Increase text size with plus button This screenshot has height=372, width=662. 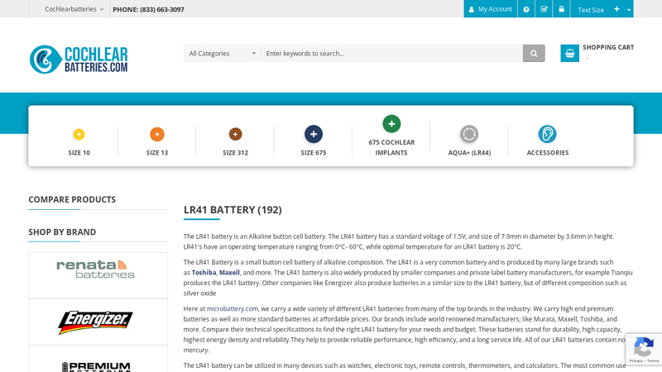(x=616, y=9)
